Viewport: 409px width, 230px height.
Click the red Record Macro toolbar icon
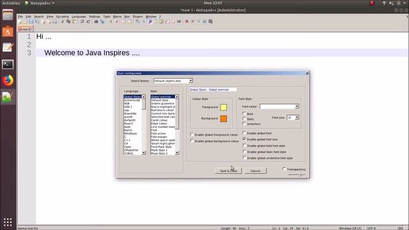187,22
